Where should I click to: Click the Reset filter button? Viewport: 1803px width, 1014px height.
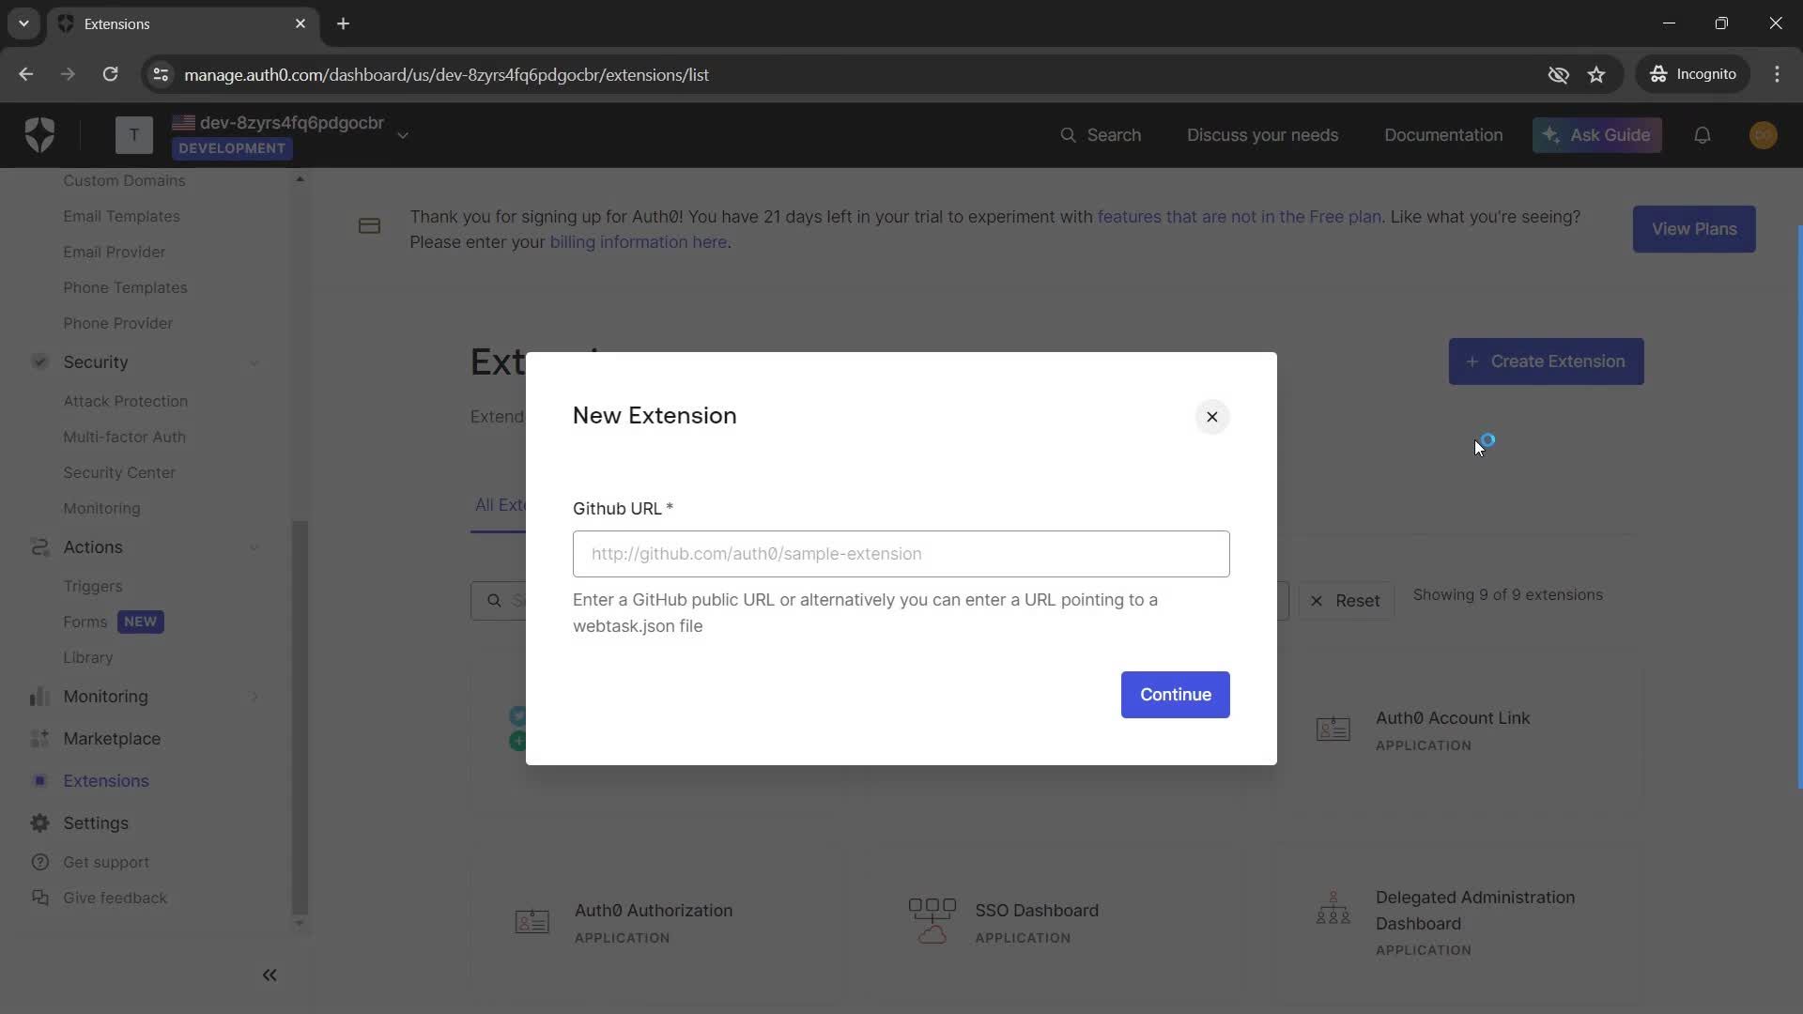(x=1346, y=601)
